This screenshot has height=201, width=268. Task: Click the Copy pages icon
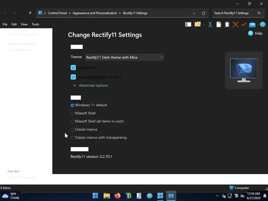coord(219,24)
